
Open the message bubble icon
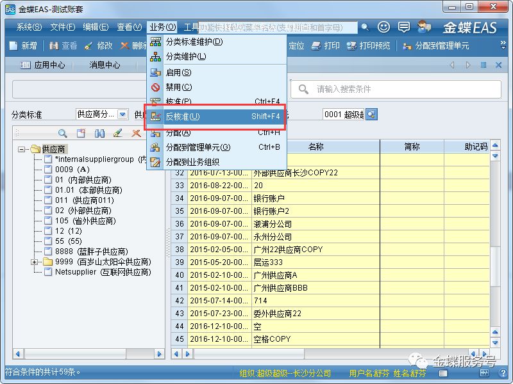[404, 27]
